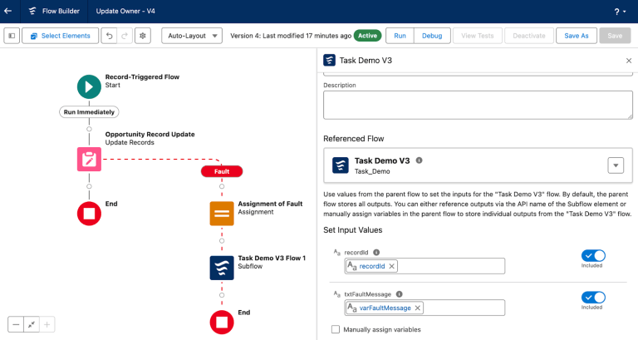
Task: Open the Help question mark menu
Action: [x=620, y=12]
